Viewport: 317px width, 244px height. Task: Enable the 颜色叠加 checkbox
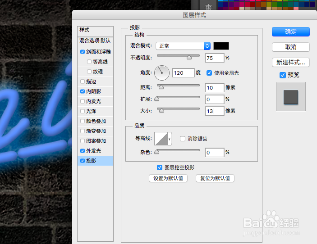click(82, 121)
